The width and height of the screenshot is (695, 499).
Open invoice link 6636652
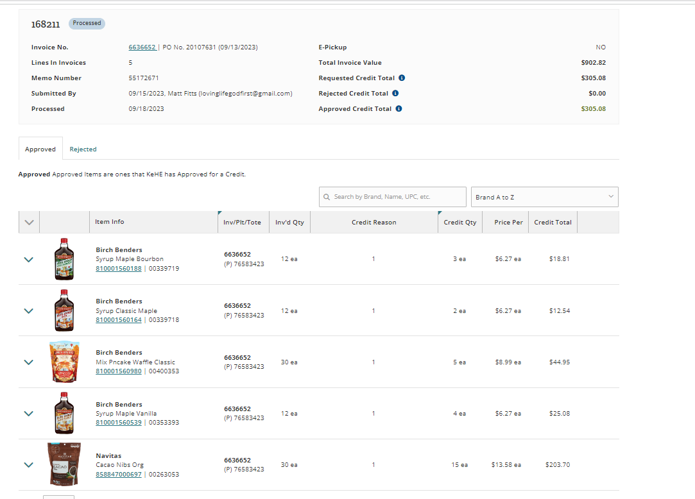click(142, 47)
